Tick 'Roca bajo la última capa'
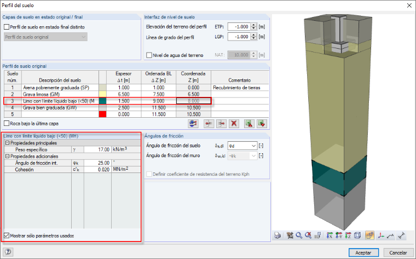Screen dimensions: 416x259 coord(7,123)
